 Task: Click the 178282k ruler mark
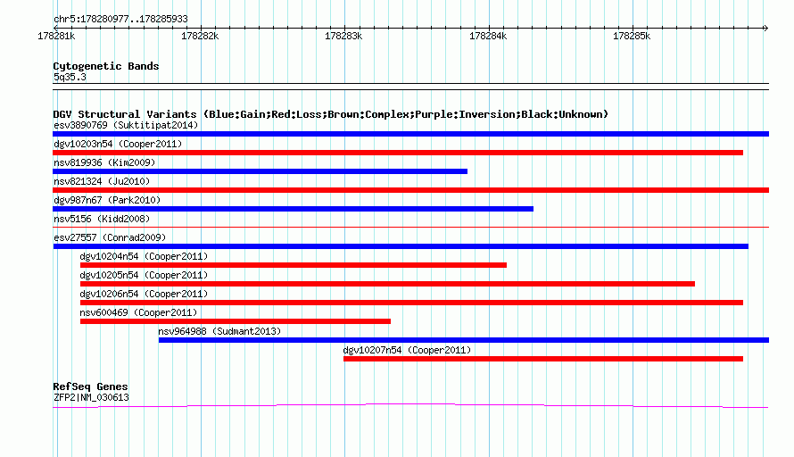[200, 36]
